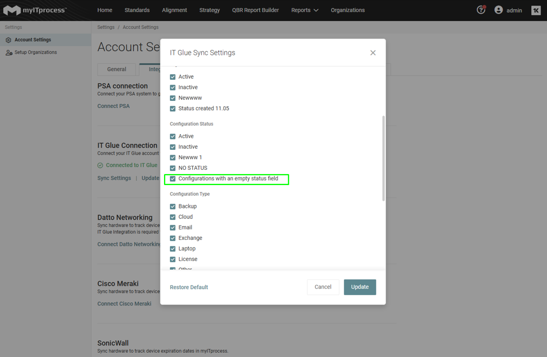Screen dimensions: 547x357
Task: Toggle Configurations with an empty status field
Action: [x=173, y=178]
